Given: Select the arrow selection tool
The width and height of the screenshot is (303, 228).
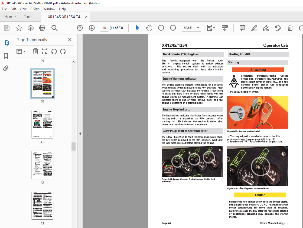Looking at the screenshot, I should pos(137,28).
